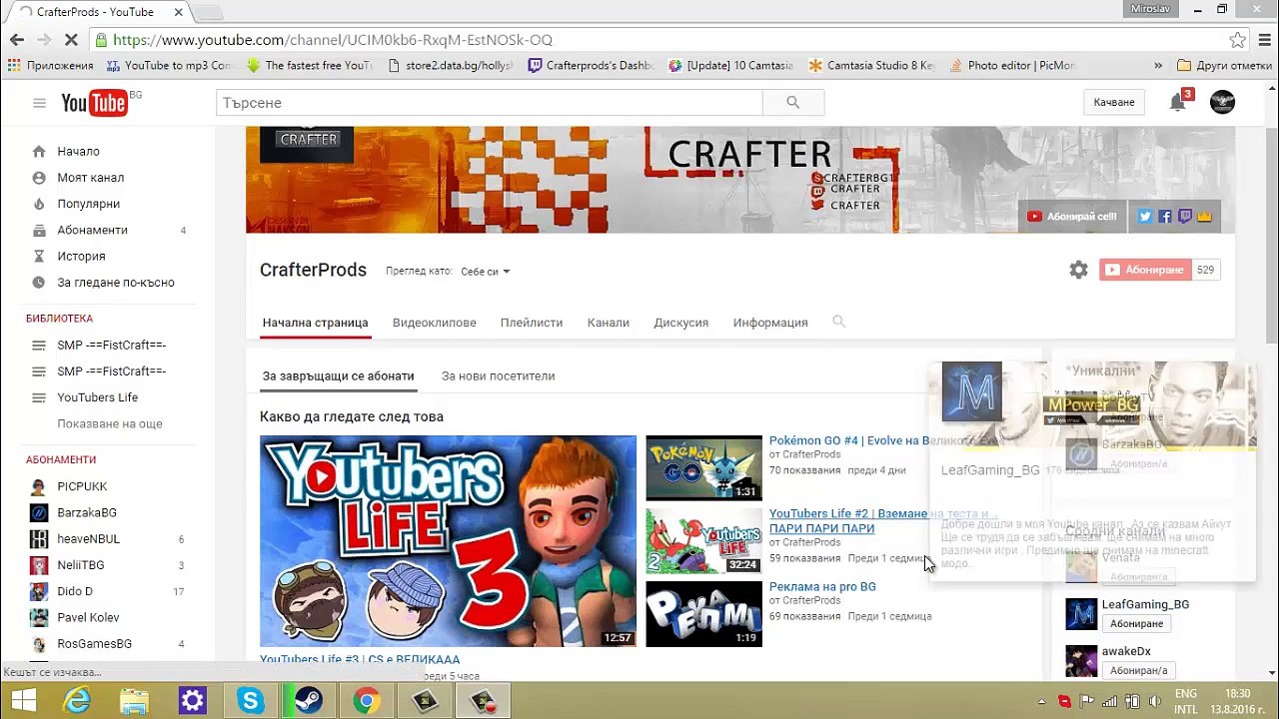Image resolution: width=1279 pixels, height=719 pixels.
Task: Play the large YouTubers Life 3 thumbnail
Action: [x=448, y=541]
